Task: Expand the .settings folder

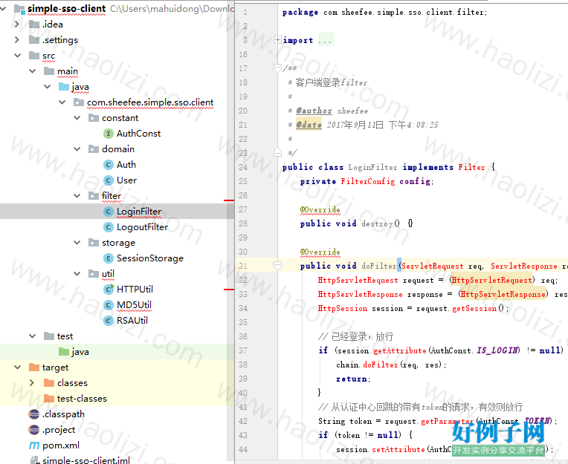Action: pos(17,40)
